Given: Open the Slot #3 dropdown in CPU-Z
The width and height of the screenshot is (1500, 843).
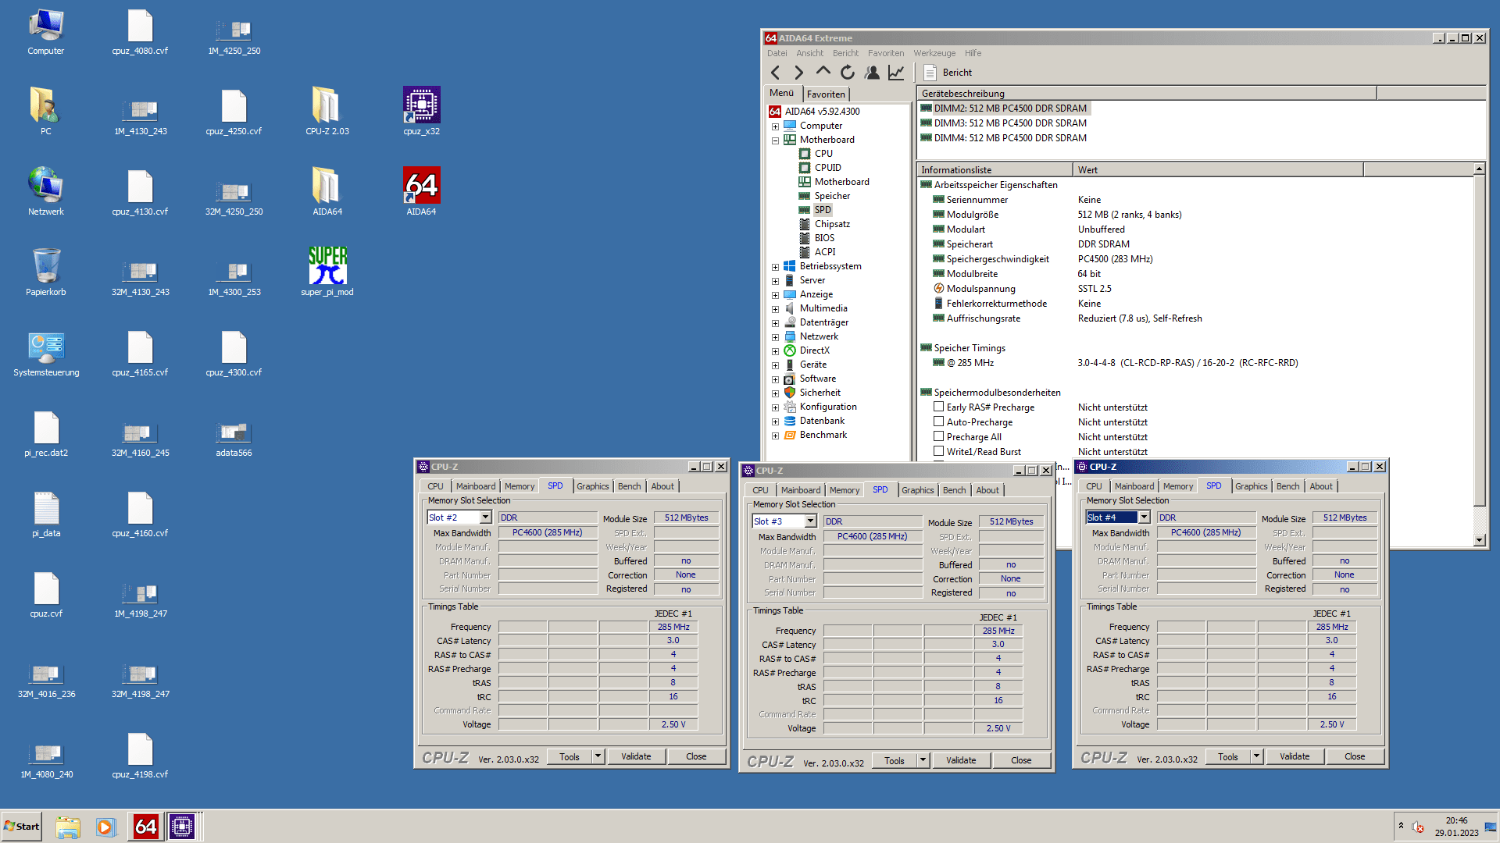Looking at the screenshot, I should [x=810, y=521].
